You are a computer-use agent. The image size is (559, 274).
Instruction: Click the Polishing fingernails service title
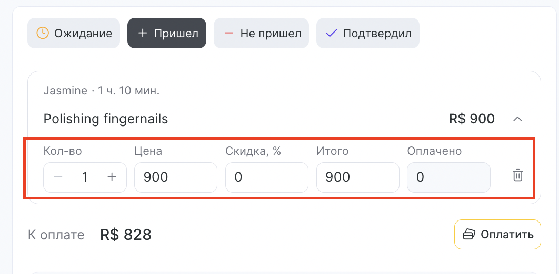point(105,119)
